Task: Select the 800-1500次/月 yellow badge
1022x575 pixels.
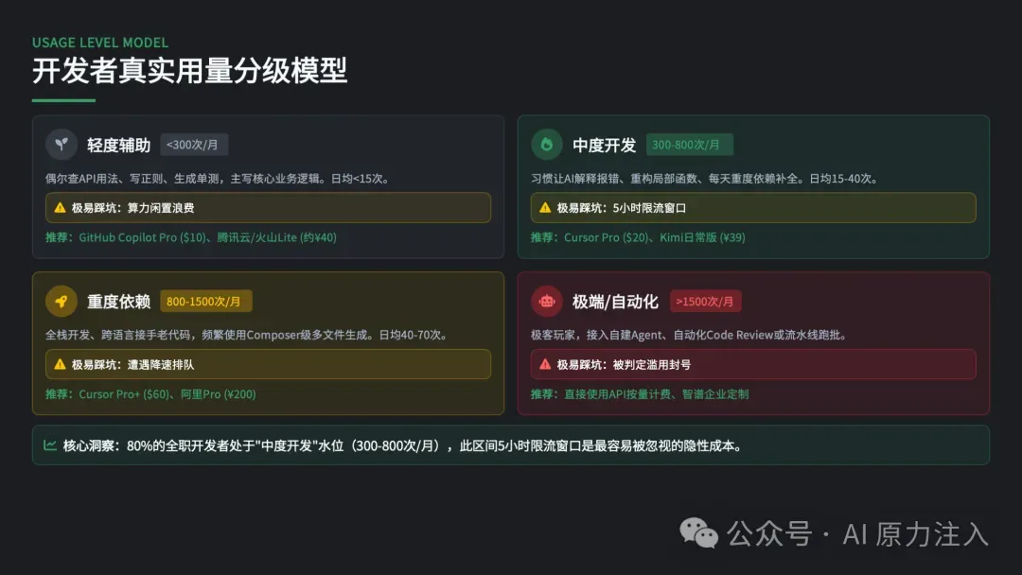Action: point(205,302)
